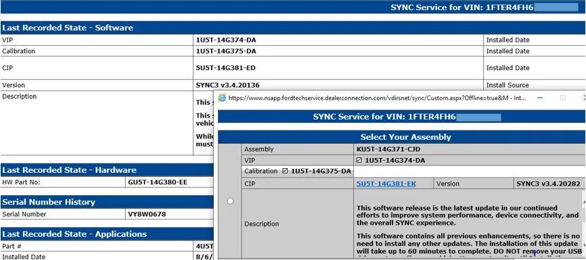Screen dimensions: 586x260
Task: Click the Installed Date label in Applications section
Action: point(24,257)
